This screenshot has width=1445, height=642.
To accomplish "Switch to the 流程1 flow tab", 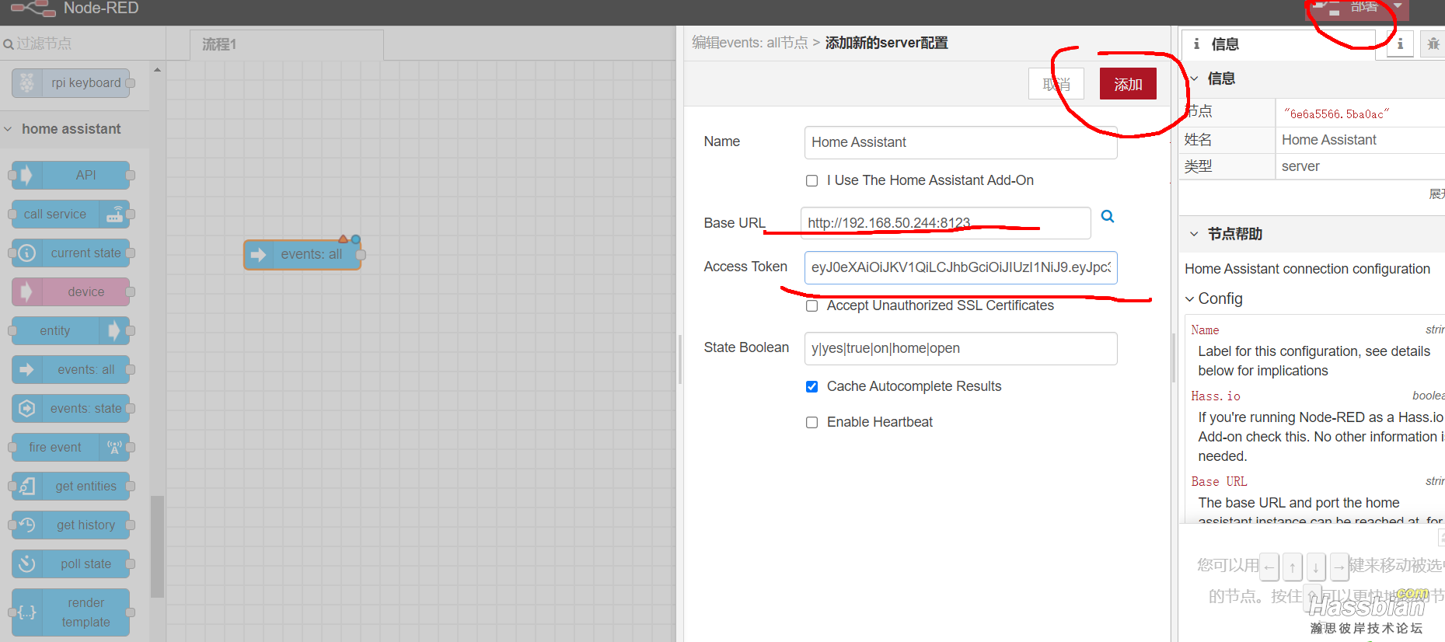I will coord(286,44).
